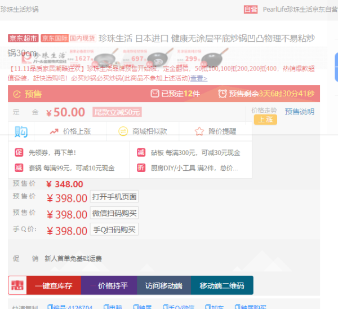Click the red 一键查库存 button
This screenshot has width=338, height=309.
pyautogui.click(x=54, y=285)
